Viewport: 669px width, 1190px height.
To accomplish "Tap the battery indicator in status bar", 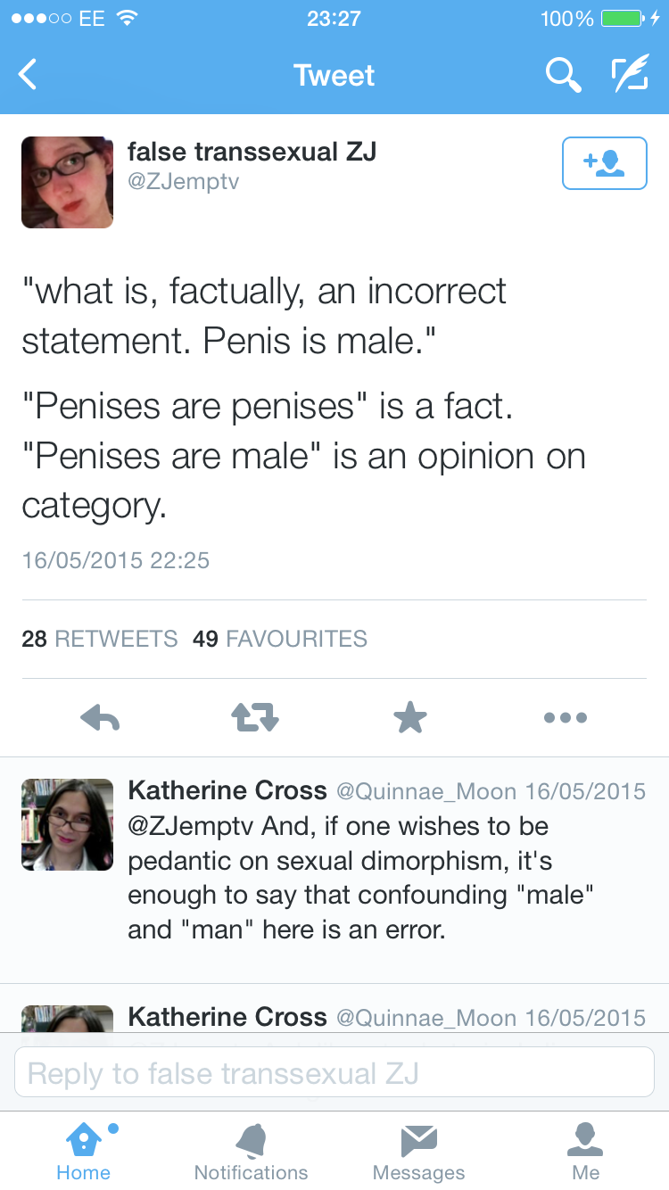I will coord(624,18).
